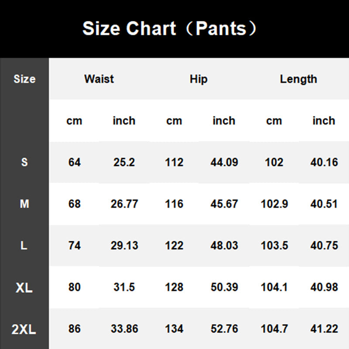Viewport: 349px width, 349px height.
Task: Click the Size column header
Action: click(24, 79)
